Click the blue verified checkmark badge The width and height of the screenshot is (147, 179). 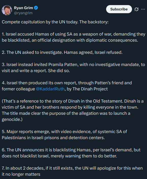click(x=36, y=8)
